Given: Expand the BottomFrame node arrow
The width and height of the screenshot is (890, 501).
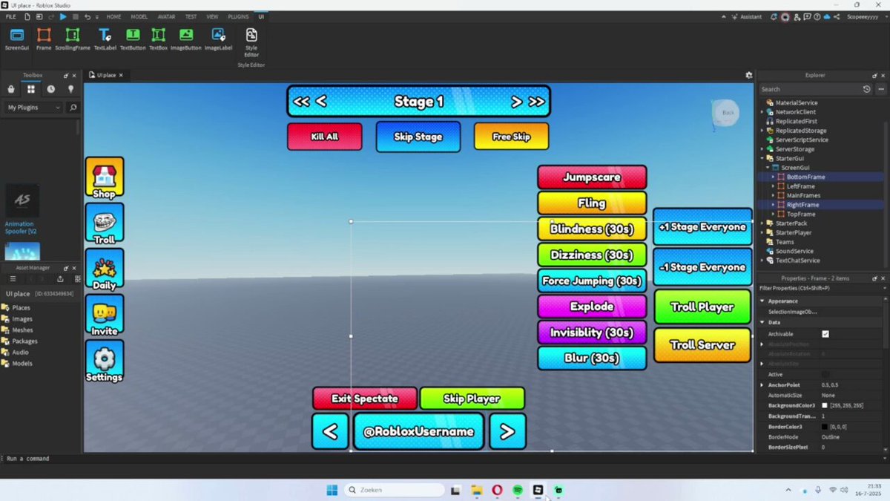Looking at the screenshot, I should pyautogui.click(x=773, y=177).
